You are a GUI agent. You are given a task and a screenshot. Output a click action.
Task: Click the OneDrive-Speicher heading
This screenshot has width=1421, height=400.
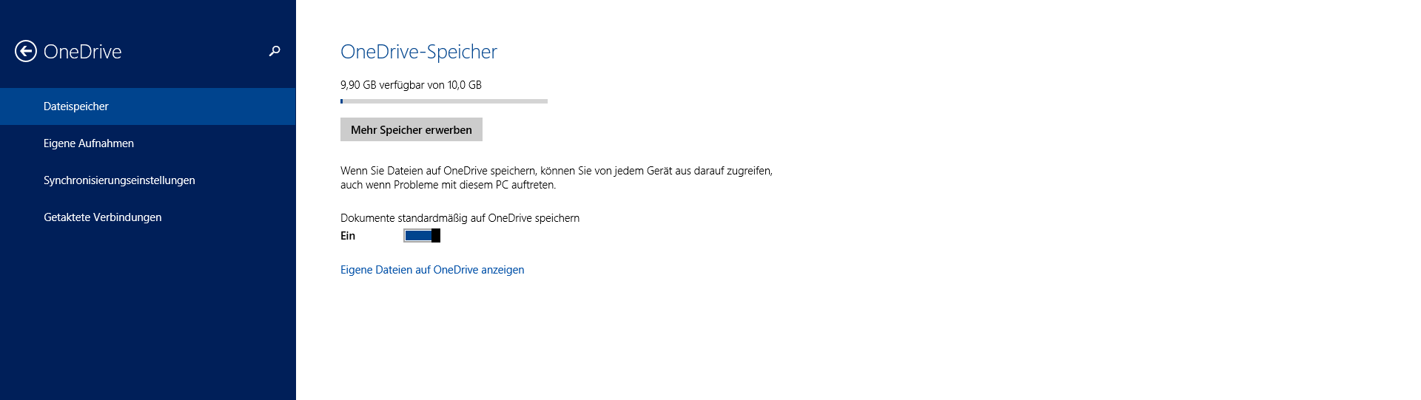(x=418, y=52)
